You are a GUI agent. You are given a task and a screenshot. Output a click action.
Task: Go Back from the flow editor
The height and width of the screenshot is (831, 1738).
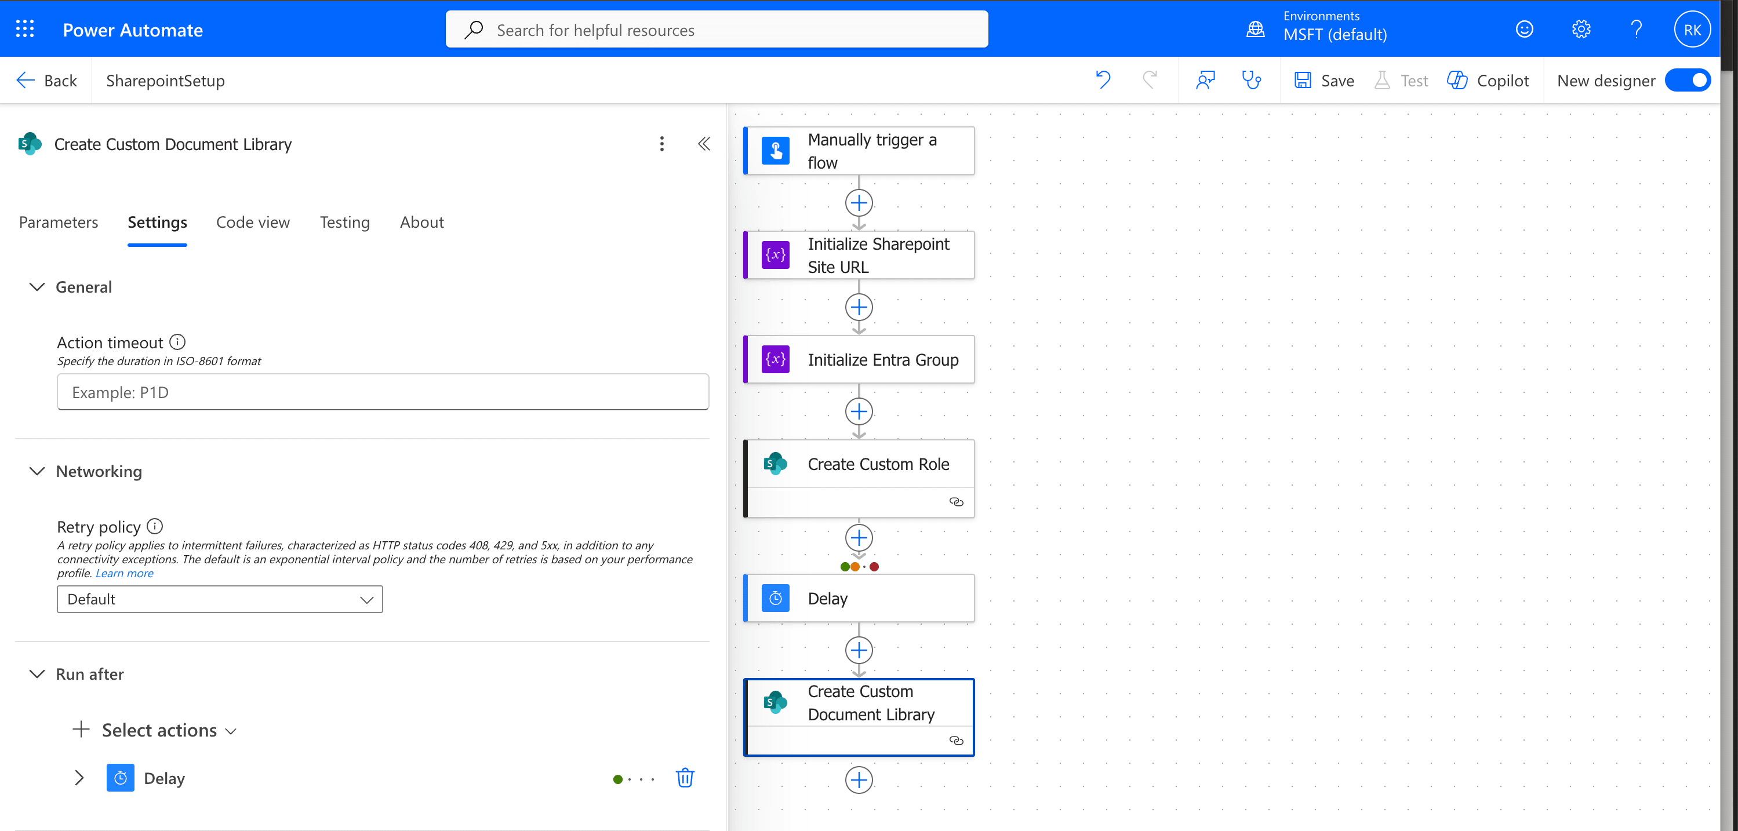click(46, 81)
